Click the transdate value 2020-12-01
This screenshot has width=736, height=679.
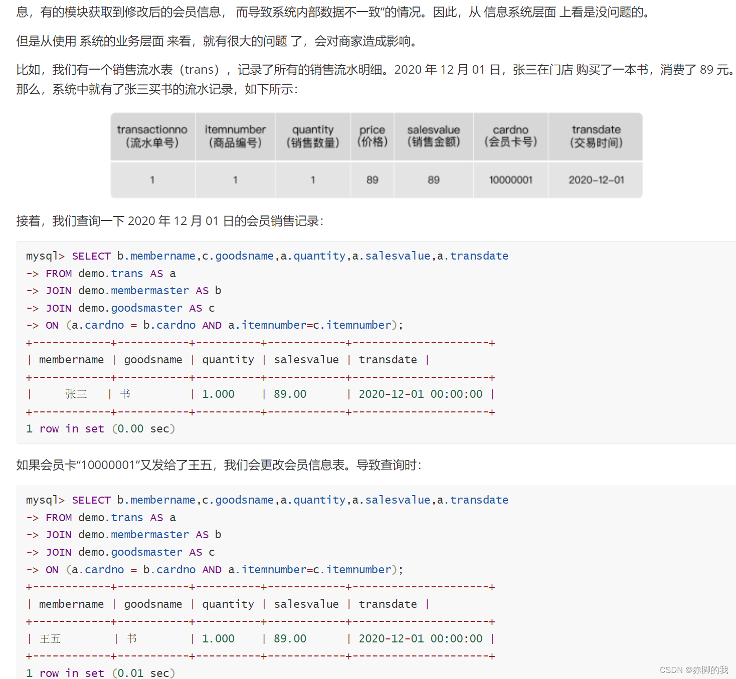click(595, 179)
